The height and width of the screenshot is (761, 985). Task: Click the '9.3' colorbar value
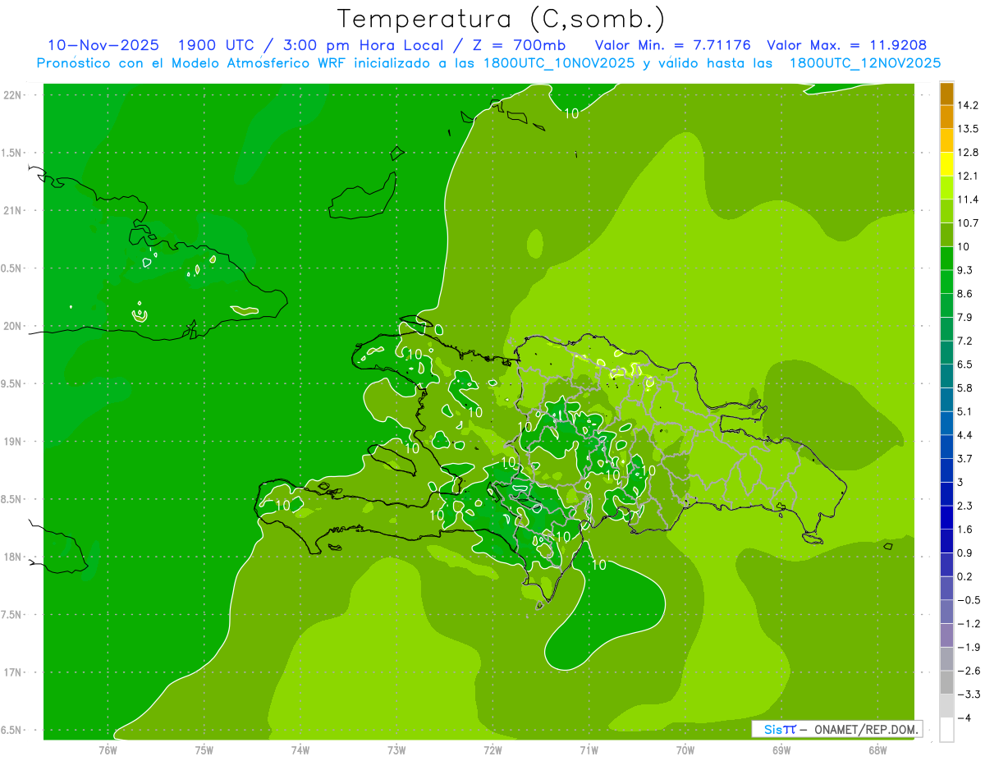point(965,270)
